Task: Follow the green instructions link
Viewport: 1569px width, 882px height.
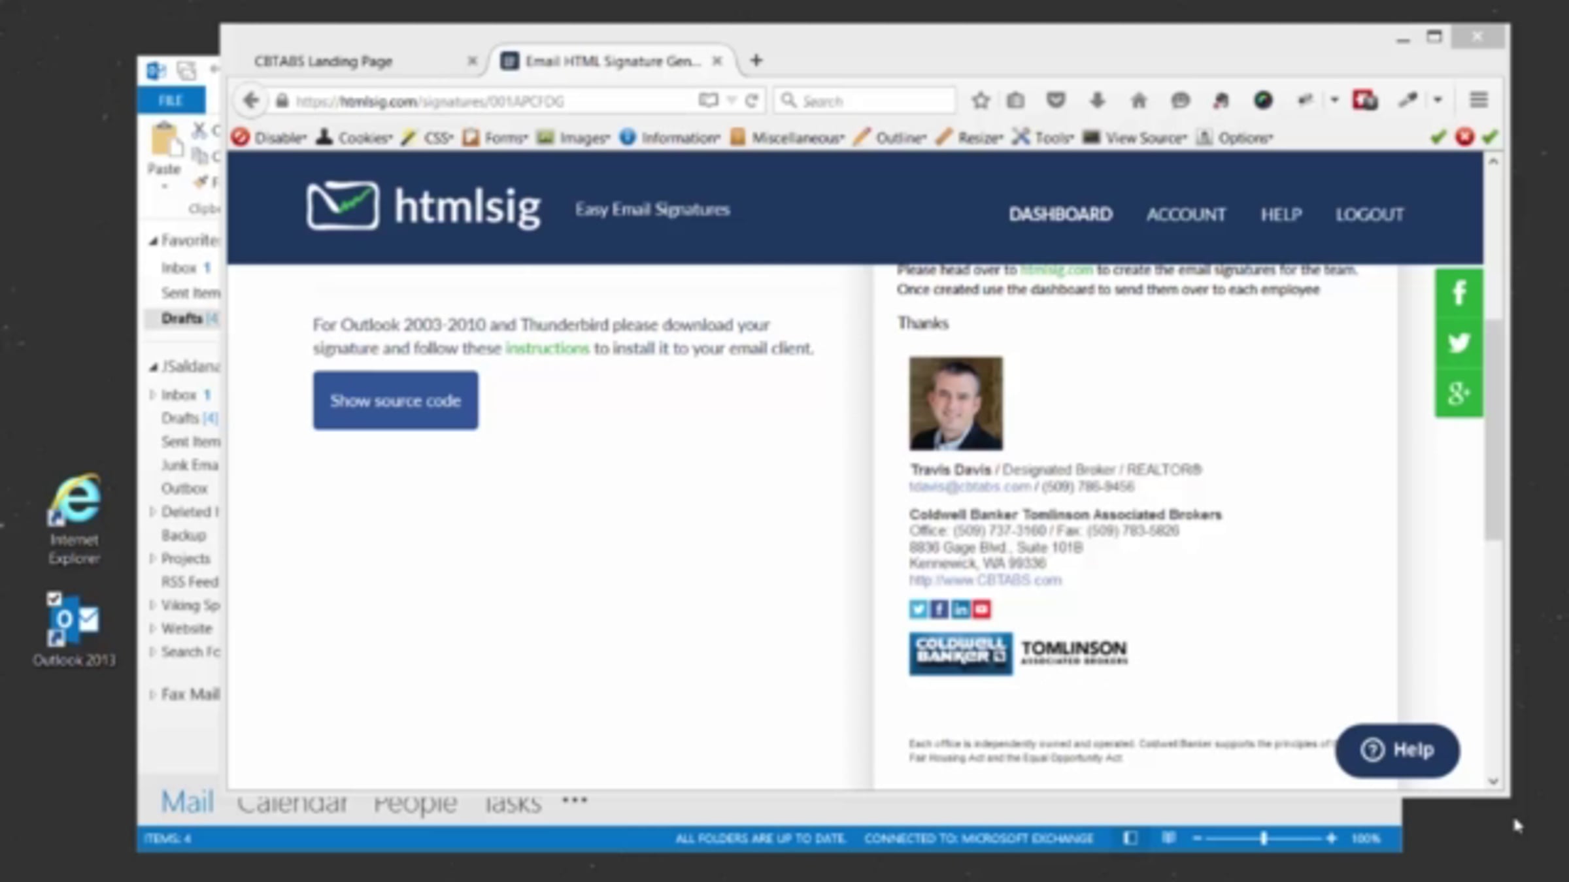Action: tap(547, 348)
